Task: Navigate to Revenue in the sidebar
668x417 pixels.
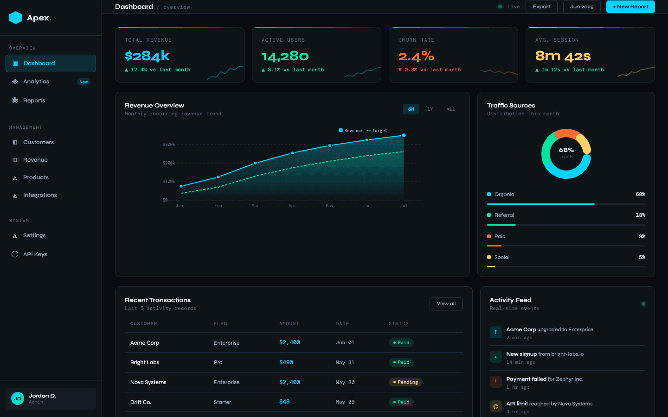Action: click(51, 160)
